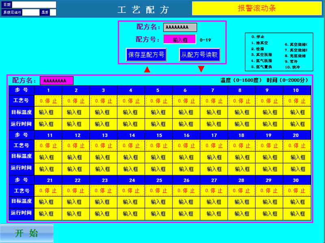Image resolution: width=325 pixels, height=243 pixels.
Task: Click the red up arrow icon
Action: pos(147,70)
